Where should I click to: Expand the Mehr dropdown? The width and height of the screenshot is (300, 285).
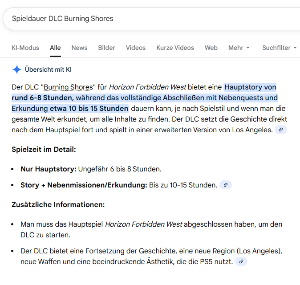coord(239,48)
